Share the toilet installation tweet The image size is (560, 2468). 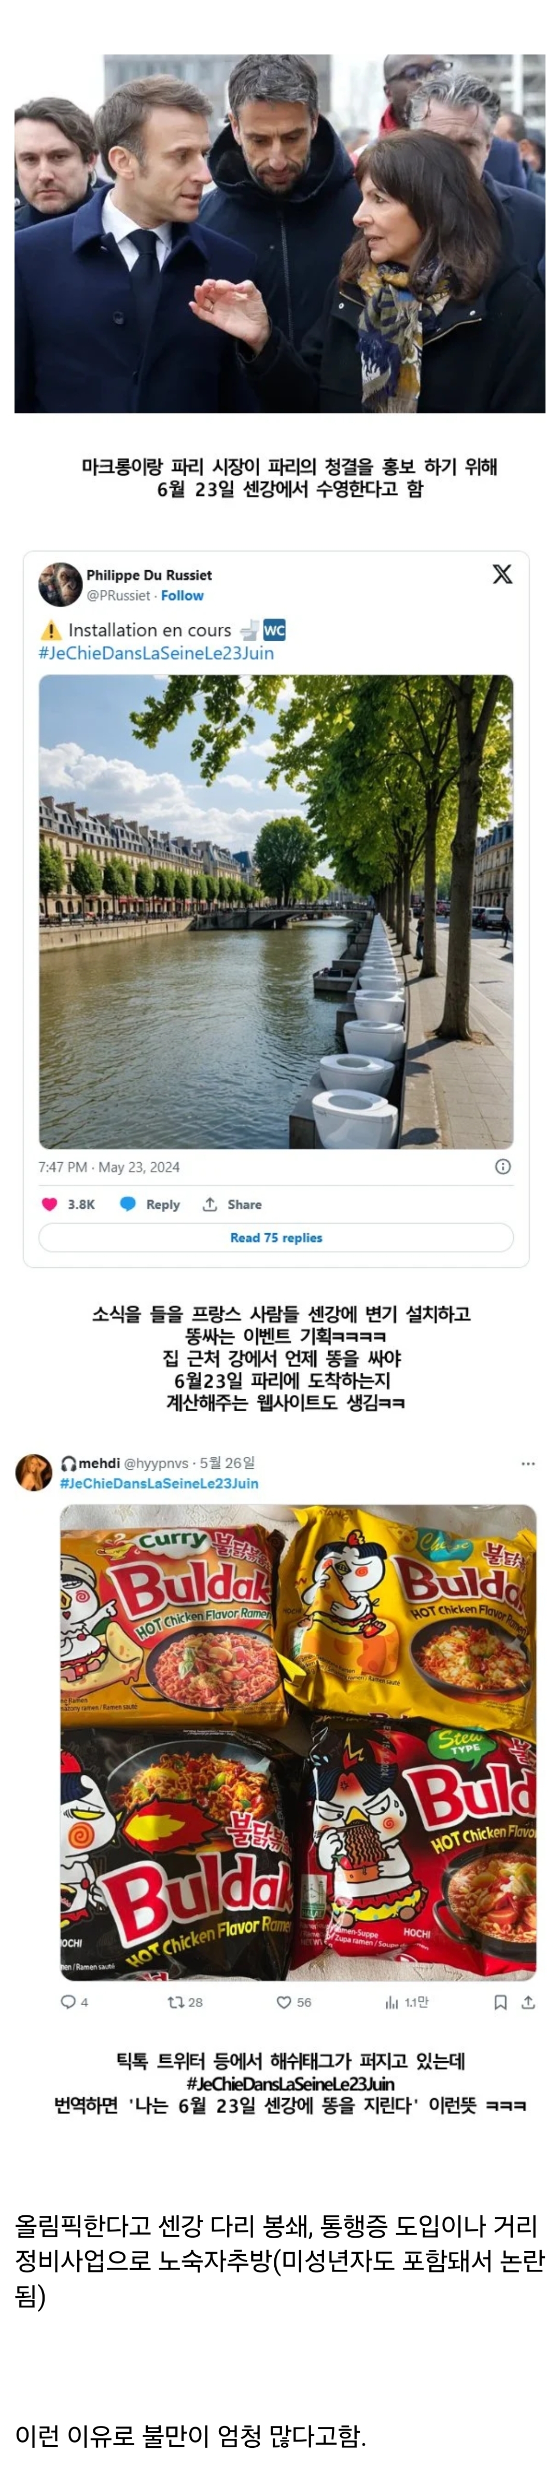point(209,1204)
